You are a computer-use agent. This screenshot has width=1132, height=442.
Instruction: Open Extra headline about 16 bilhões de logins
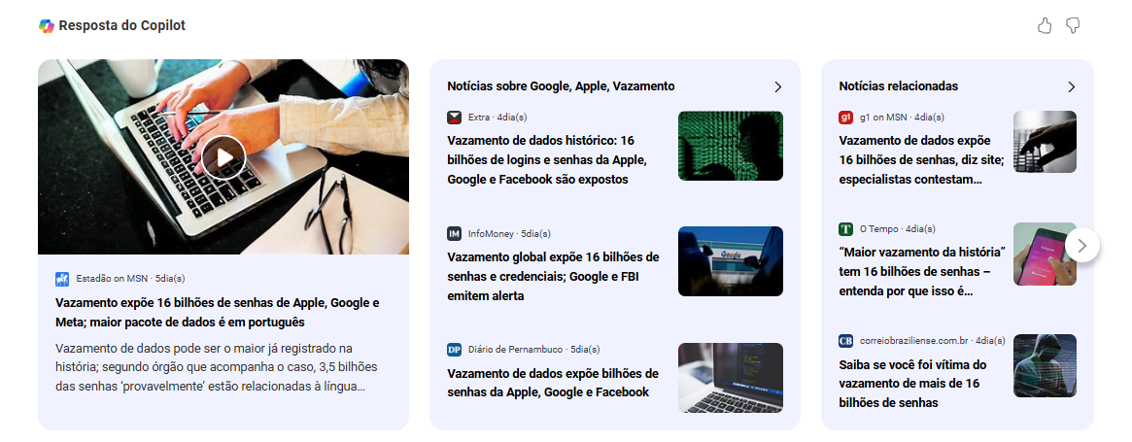point(546,159)
